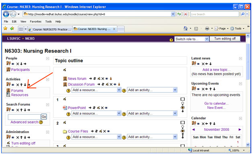
Task: Open the Favorites menu
Action: click(36, 22)
